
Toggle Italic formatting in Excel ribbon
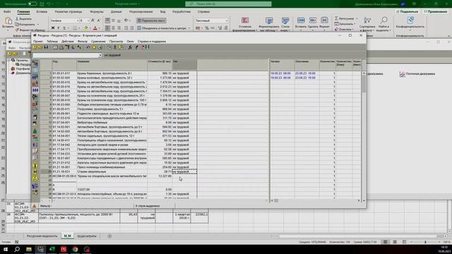coord(59,28)
